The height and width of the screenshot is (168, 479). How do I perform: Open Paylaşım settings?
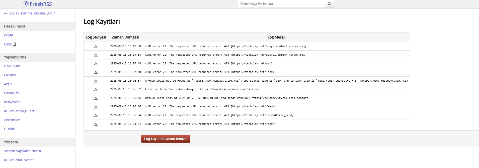pyautogui.click(x=11, y=93)
